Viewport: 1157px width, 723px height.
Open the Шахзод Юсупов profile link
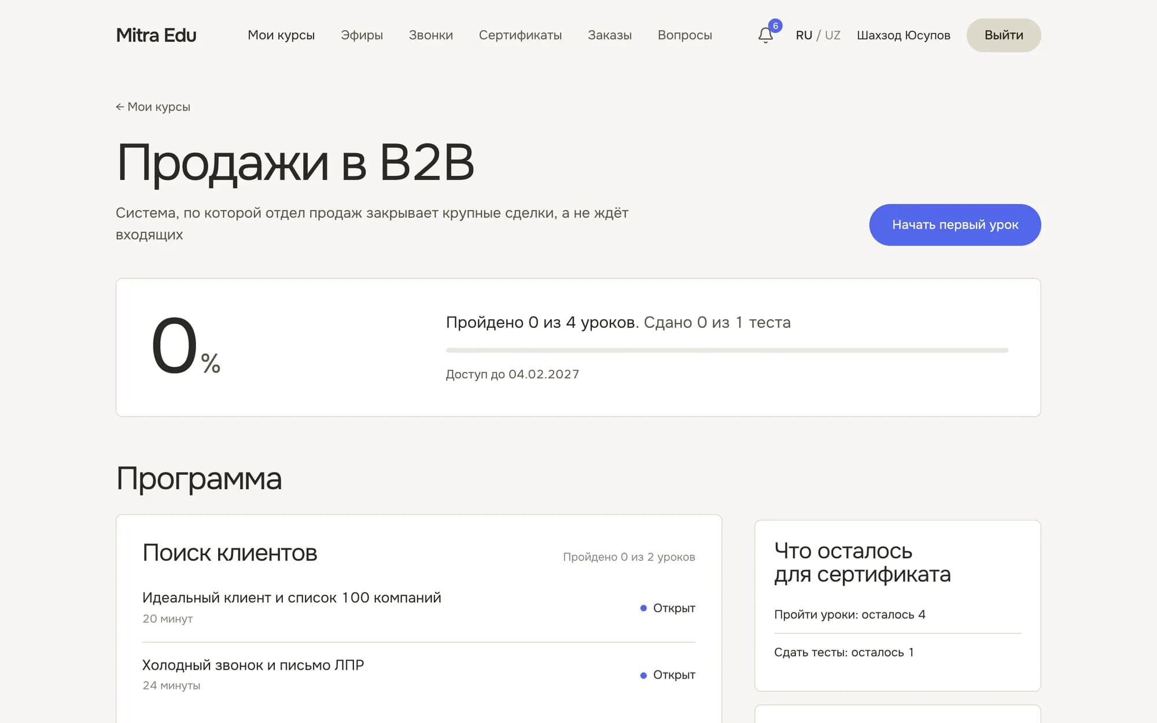coord(903,35)
